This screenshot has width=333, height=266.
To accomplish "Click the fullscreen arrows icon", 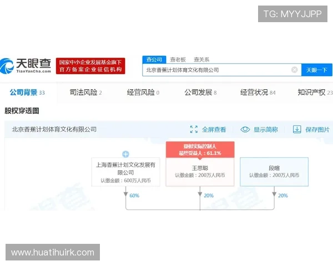I will tap(194, 129).
